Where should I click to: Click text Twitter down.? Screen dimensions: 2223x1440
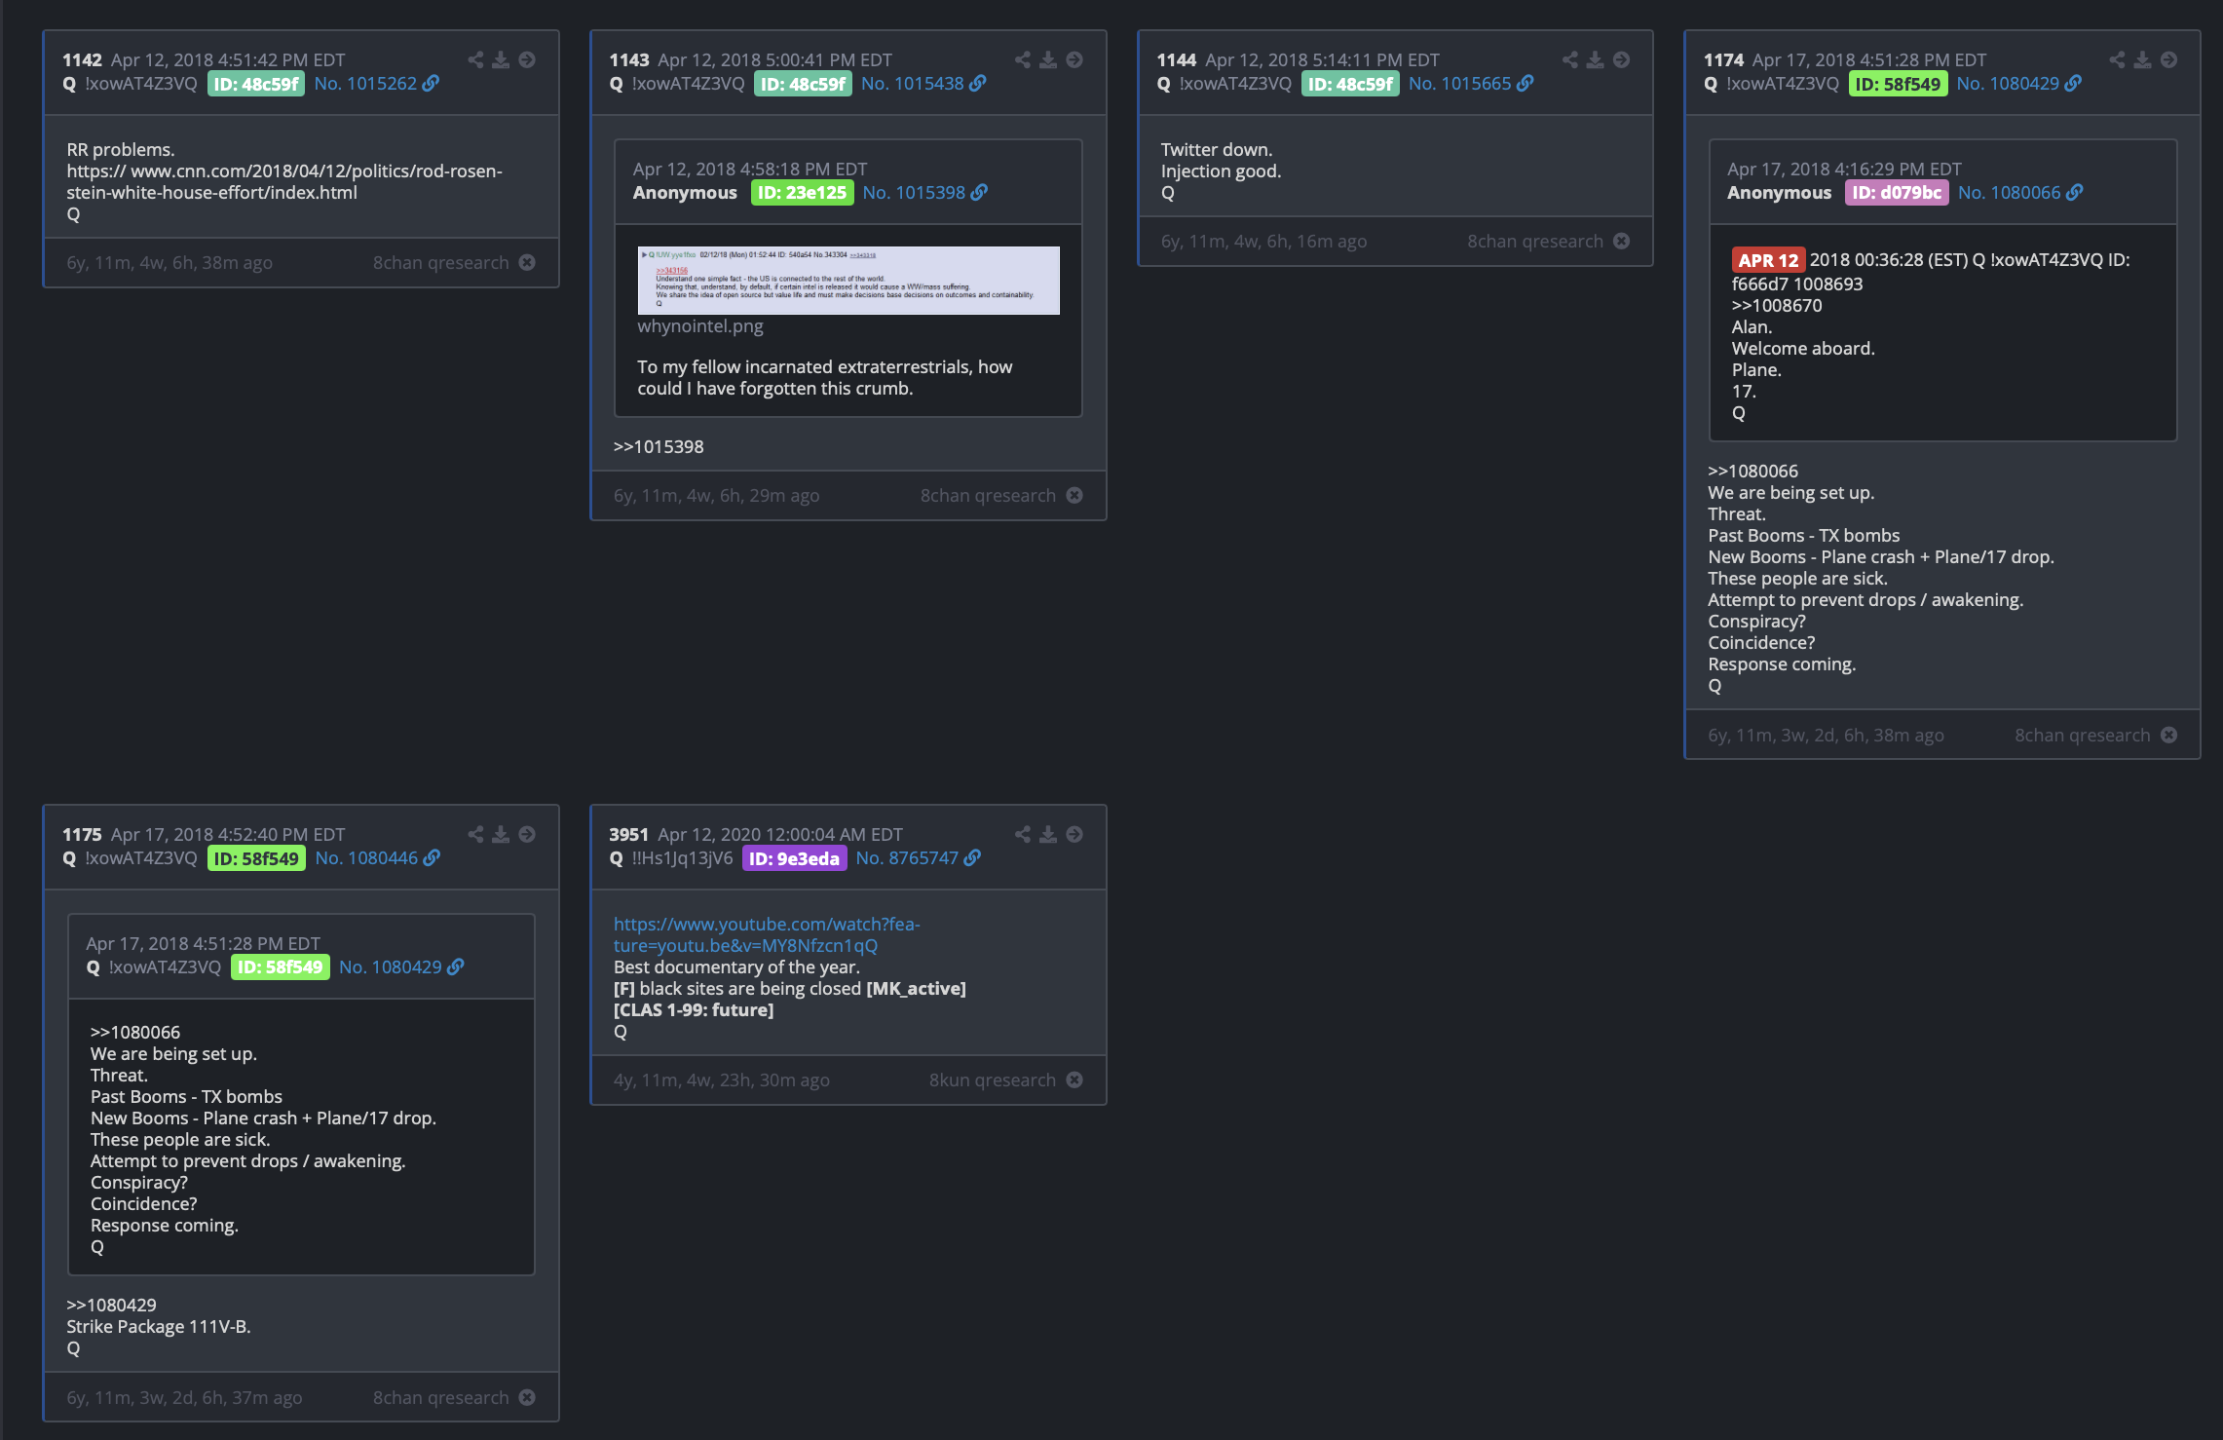pos(1217,150)
